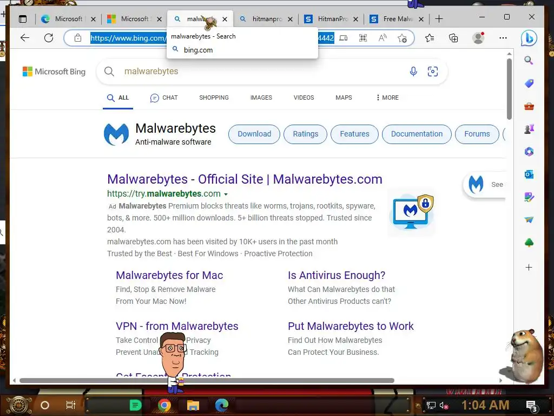This screenshot has height=416, width=554.
Task: Open visual search camera icon
Action: tap(432, 71)
